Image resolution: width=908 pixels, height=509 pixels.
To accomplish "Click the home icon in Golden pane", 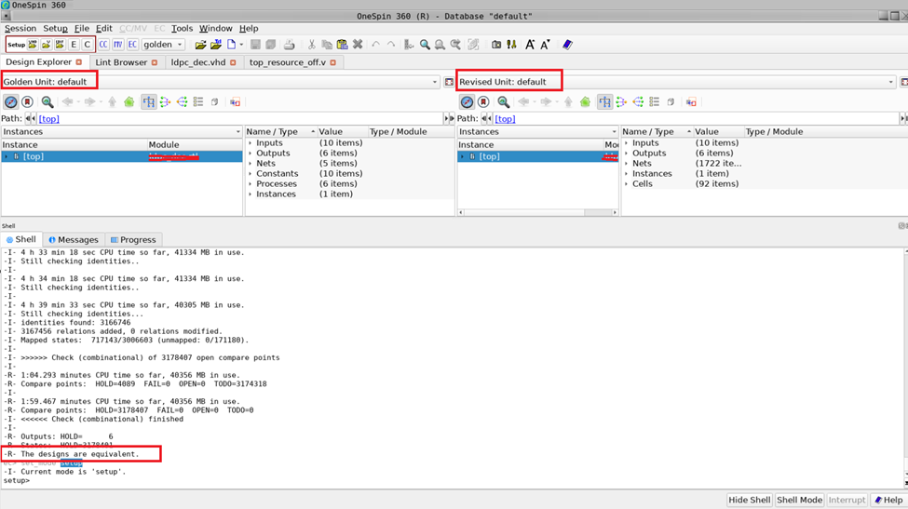I will (129, 102).
